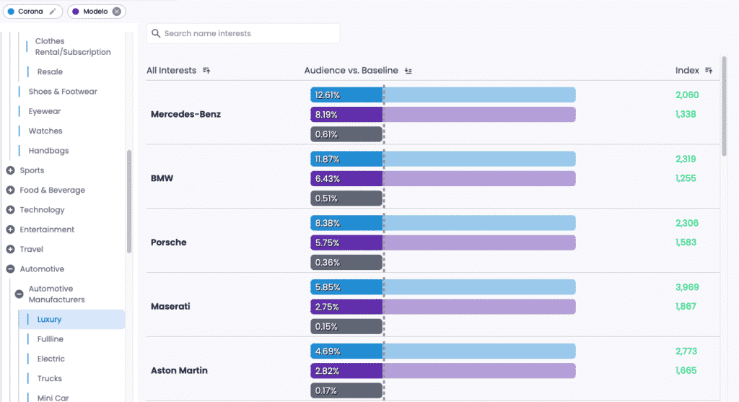This screenshot has width=739, height=402.
Task: Click the results list vertical scrollbar
Action: pos(724,106)
